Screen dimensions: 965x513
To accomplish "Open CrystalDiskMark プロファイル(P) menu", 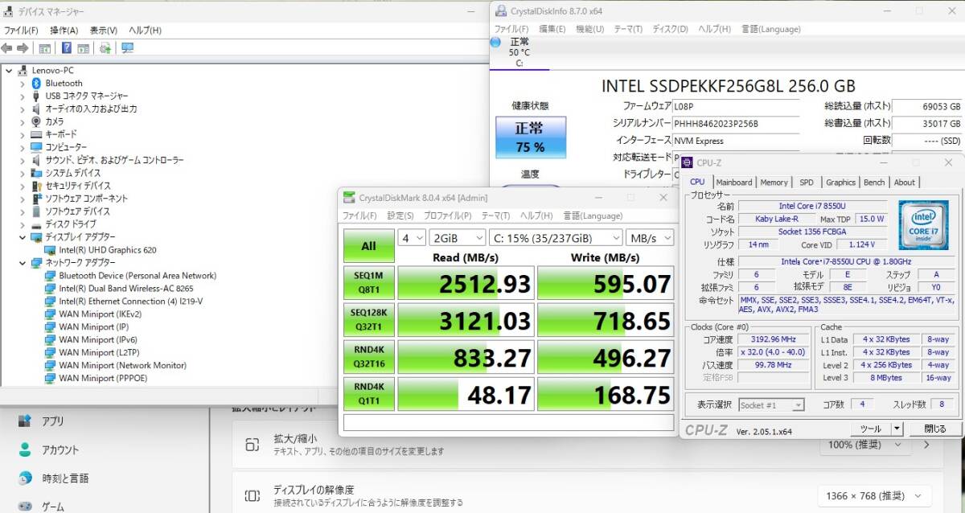I will click(447, 215).
